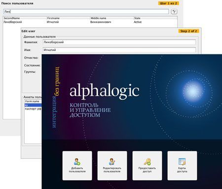Image resolution: width=222 pixels, height=189 pixels.
Task: Open the 'Предоставить доступ' tile
Action: pos(147,166)
